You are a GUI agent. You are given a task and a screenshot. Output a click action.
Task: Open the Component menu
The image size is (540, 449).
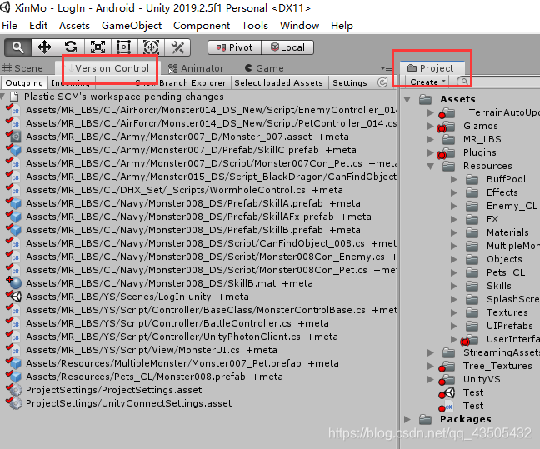(202, 26)
